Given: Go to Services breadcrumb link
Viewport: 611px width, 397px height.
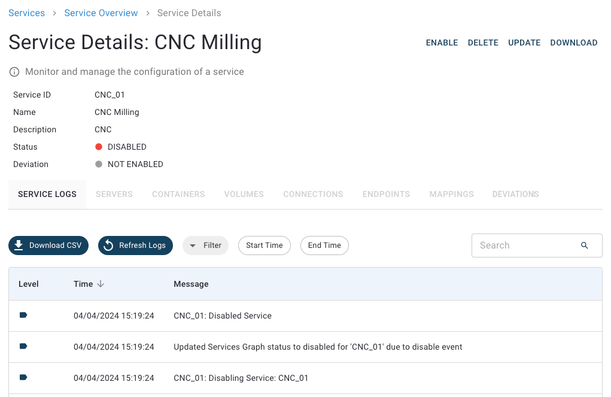Looking at the screenshot, I should click(x=27, y=13).
